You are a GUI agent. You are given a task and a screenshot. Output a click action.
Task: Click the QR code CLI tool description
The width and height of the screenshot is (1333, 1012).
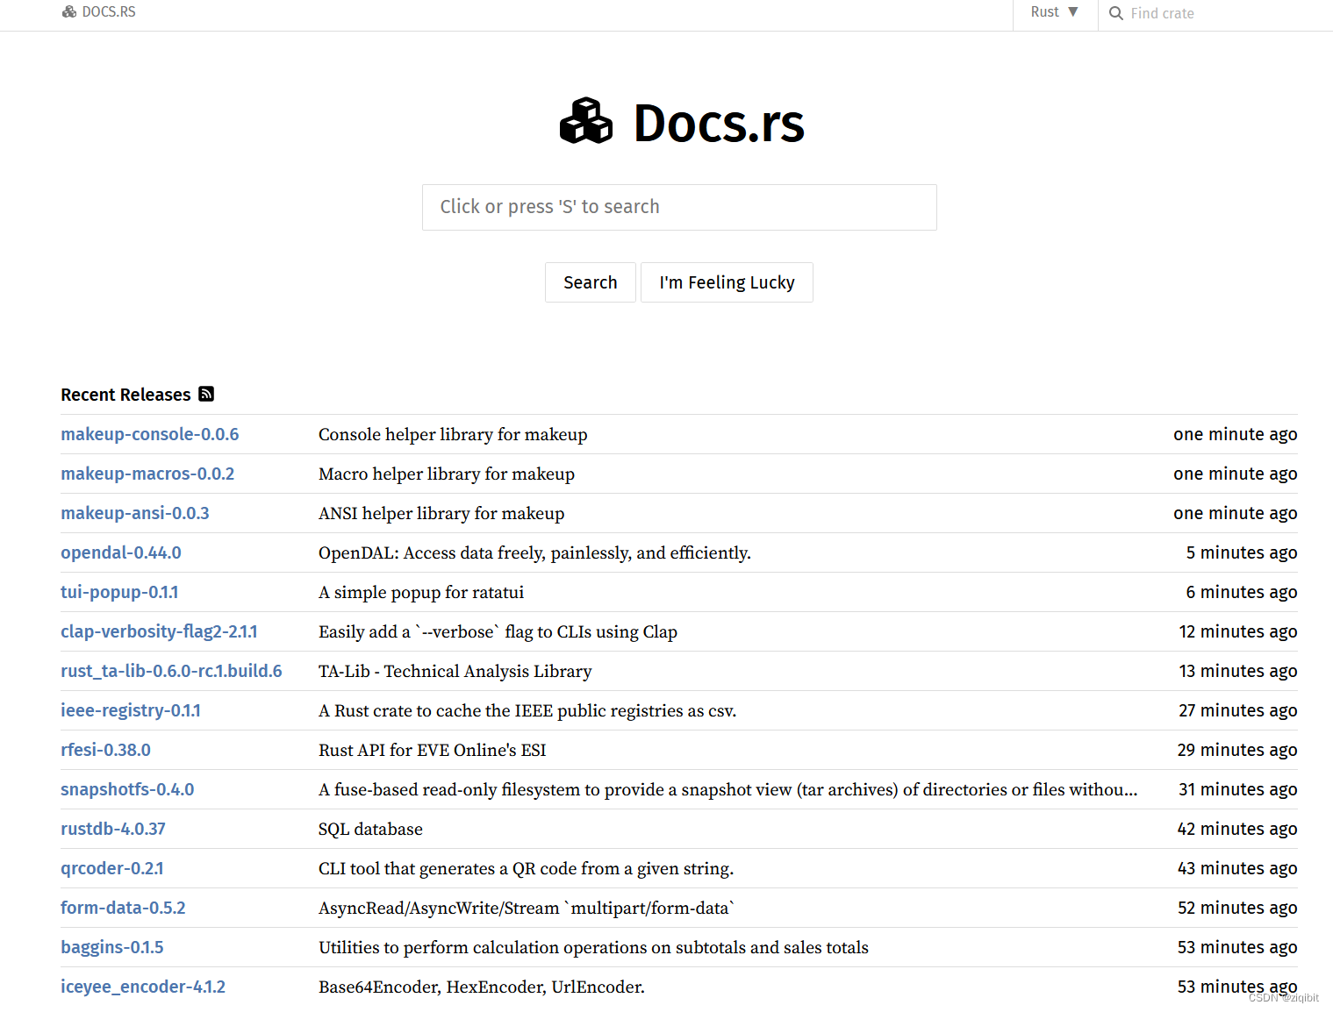click(x=527, y=868)
